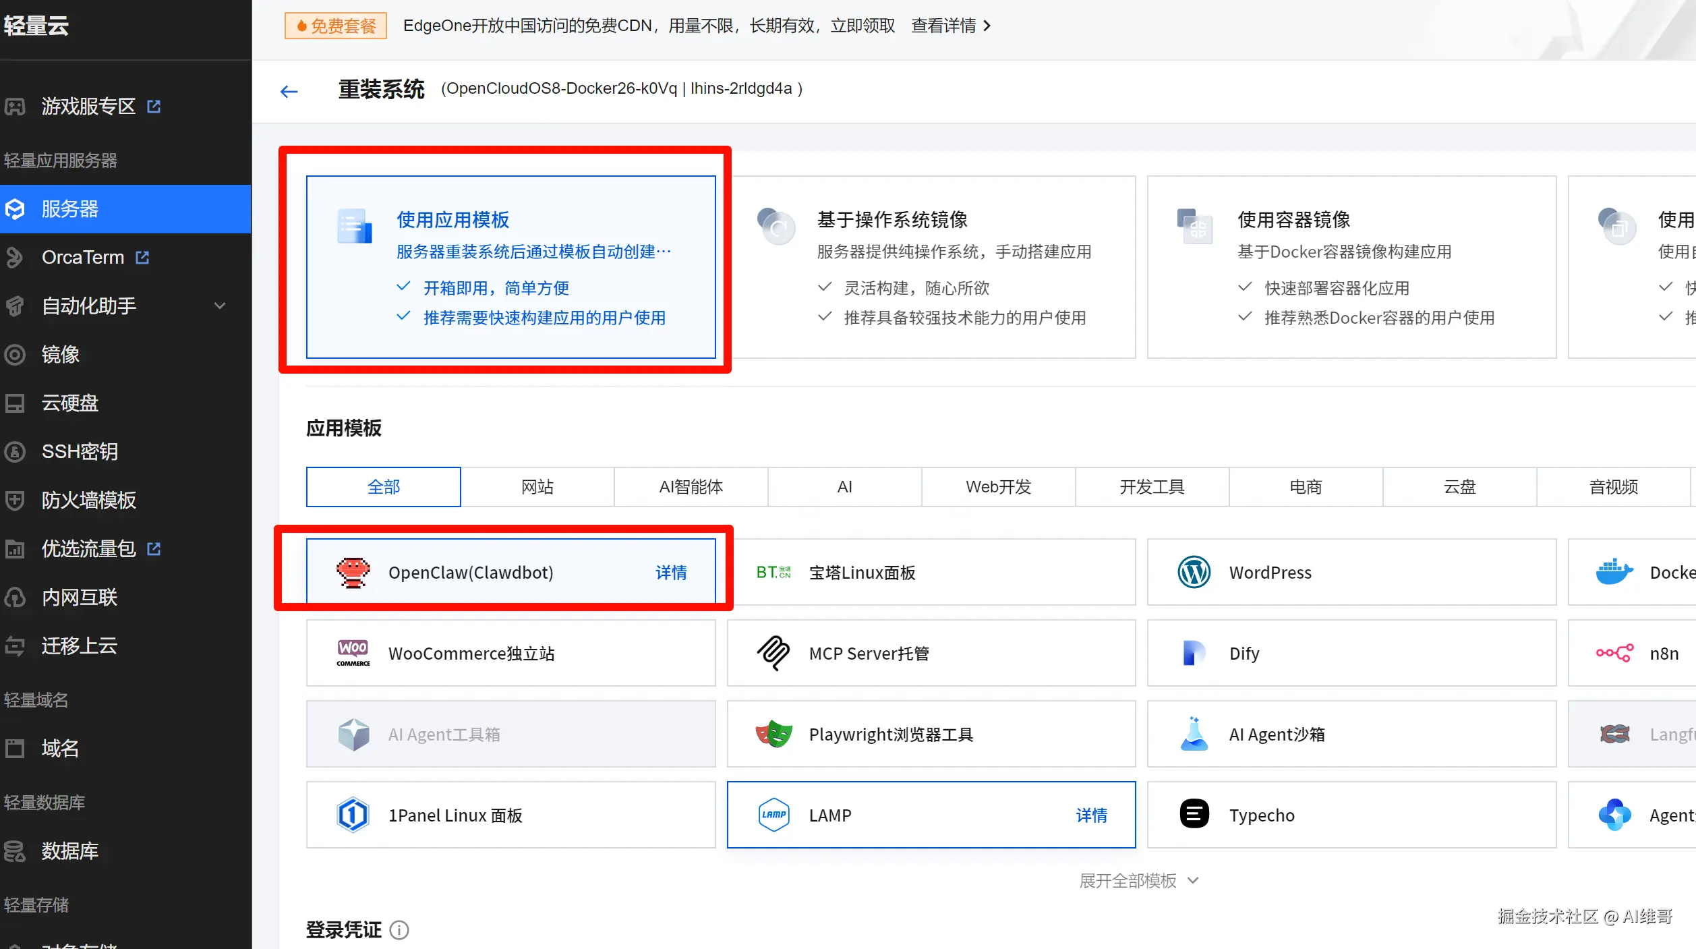Click the WordPress logo icon
Screen dimensions: 1696x949
click(1194, 573)
